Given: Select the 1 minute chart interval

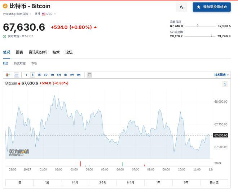Looking at the screenshot, I should 26,75.
